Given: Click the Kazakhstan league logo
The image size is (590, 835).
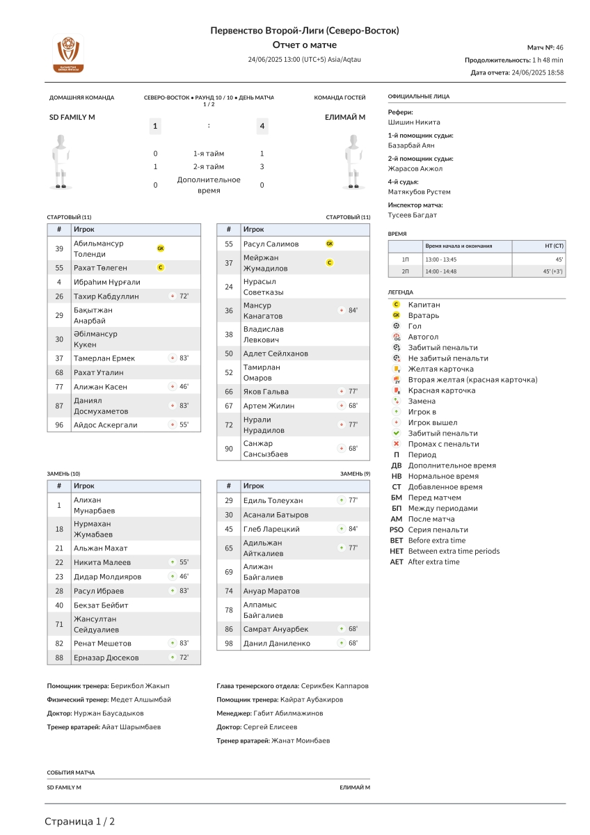Looking at the screenshot, I should click(68, 54).
